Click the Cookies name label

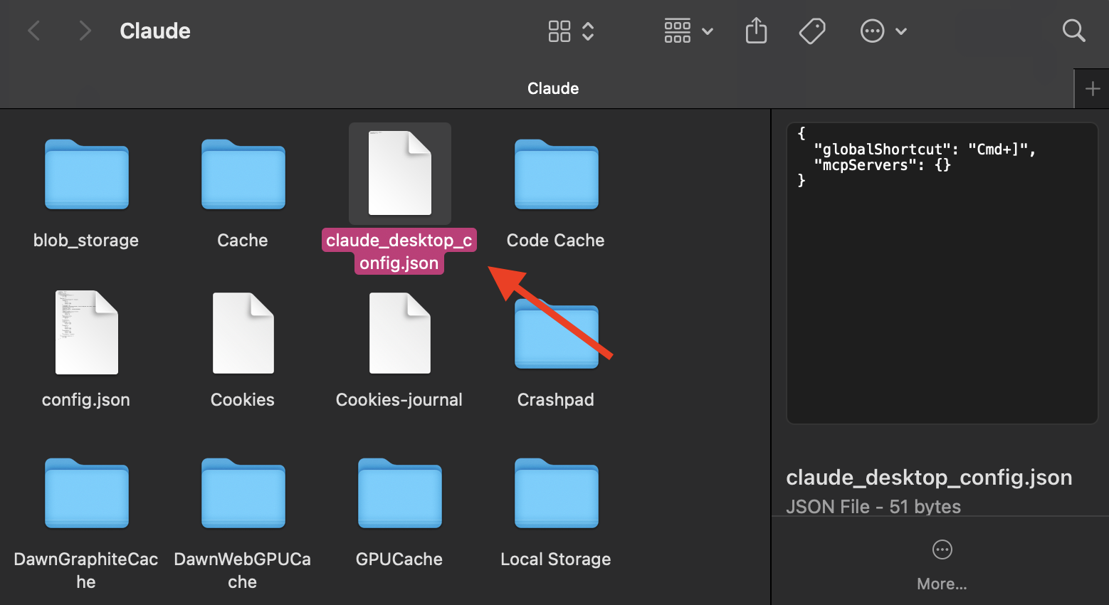(x=243, y=400)
